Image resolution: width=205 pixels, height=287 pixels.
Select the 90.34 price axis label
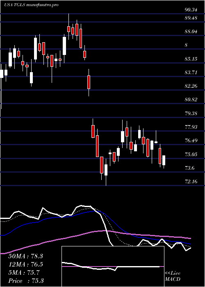tap(191, 10)
